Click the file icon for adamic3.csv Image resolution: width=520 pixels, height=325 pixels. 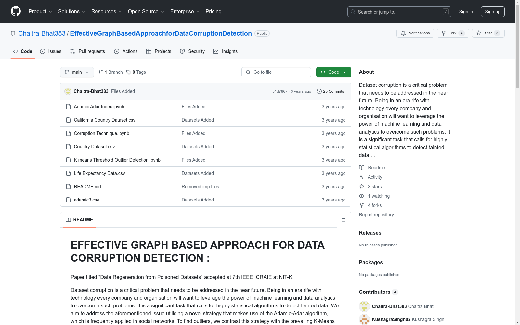(x=68, y=200)
